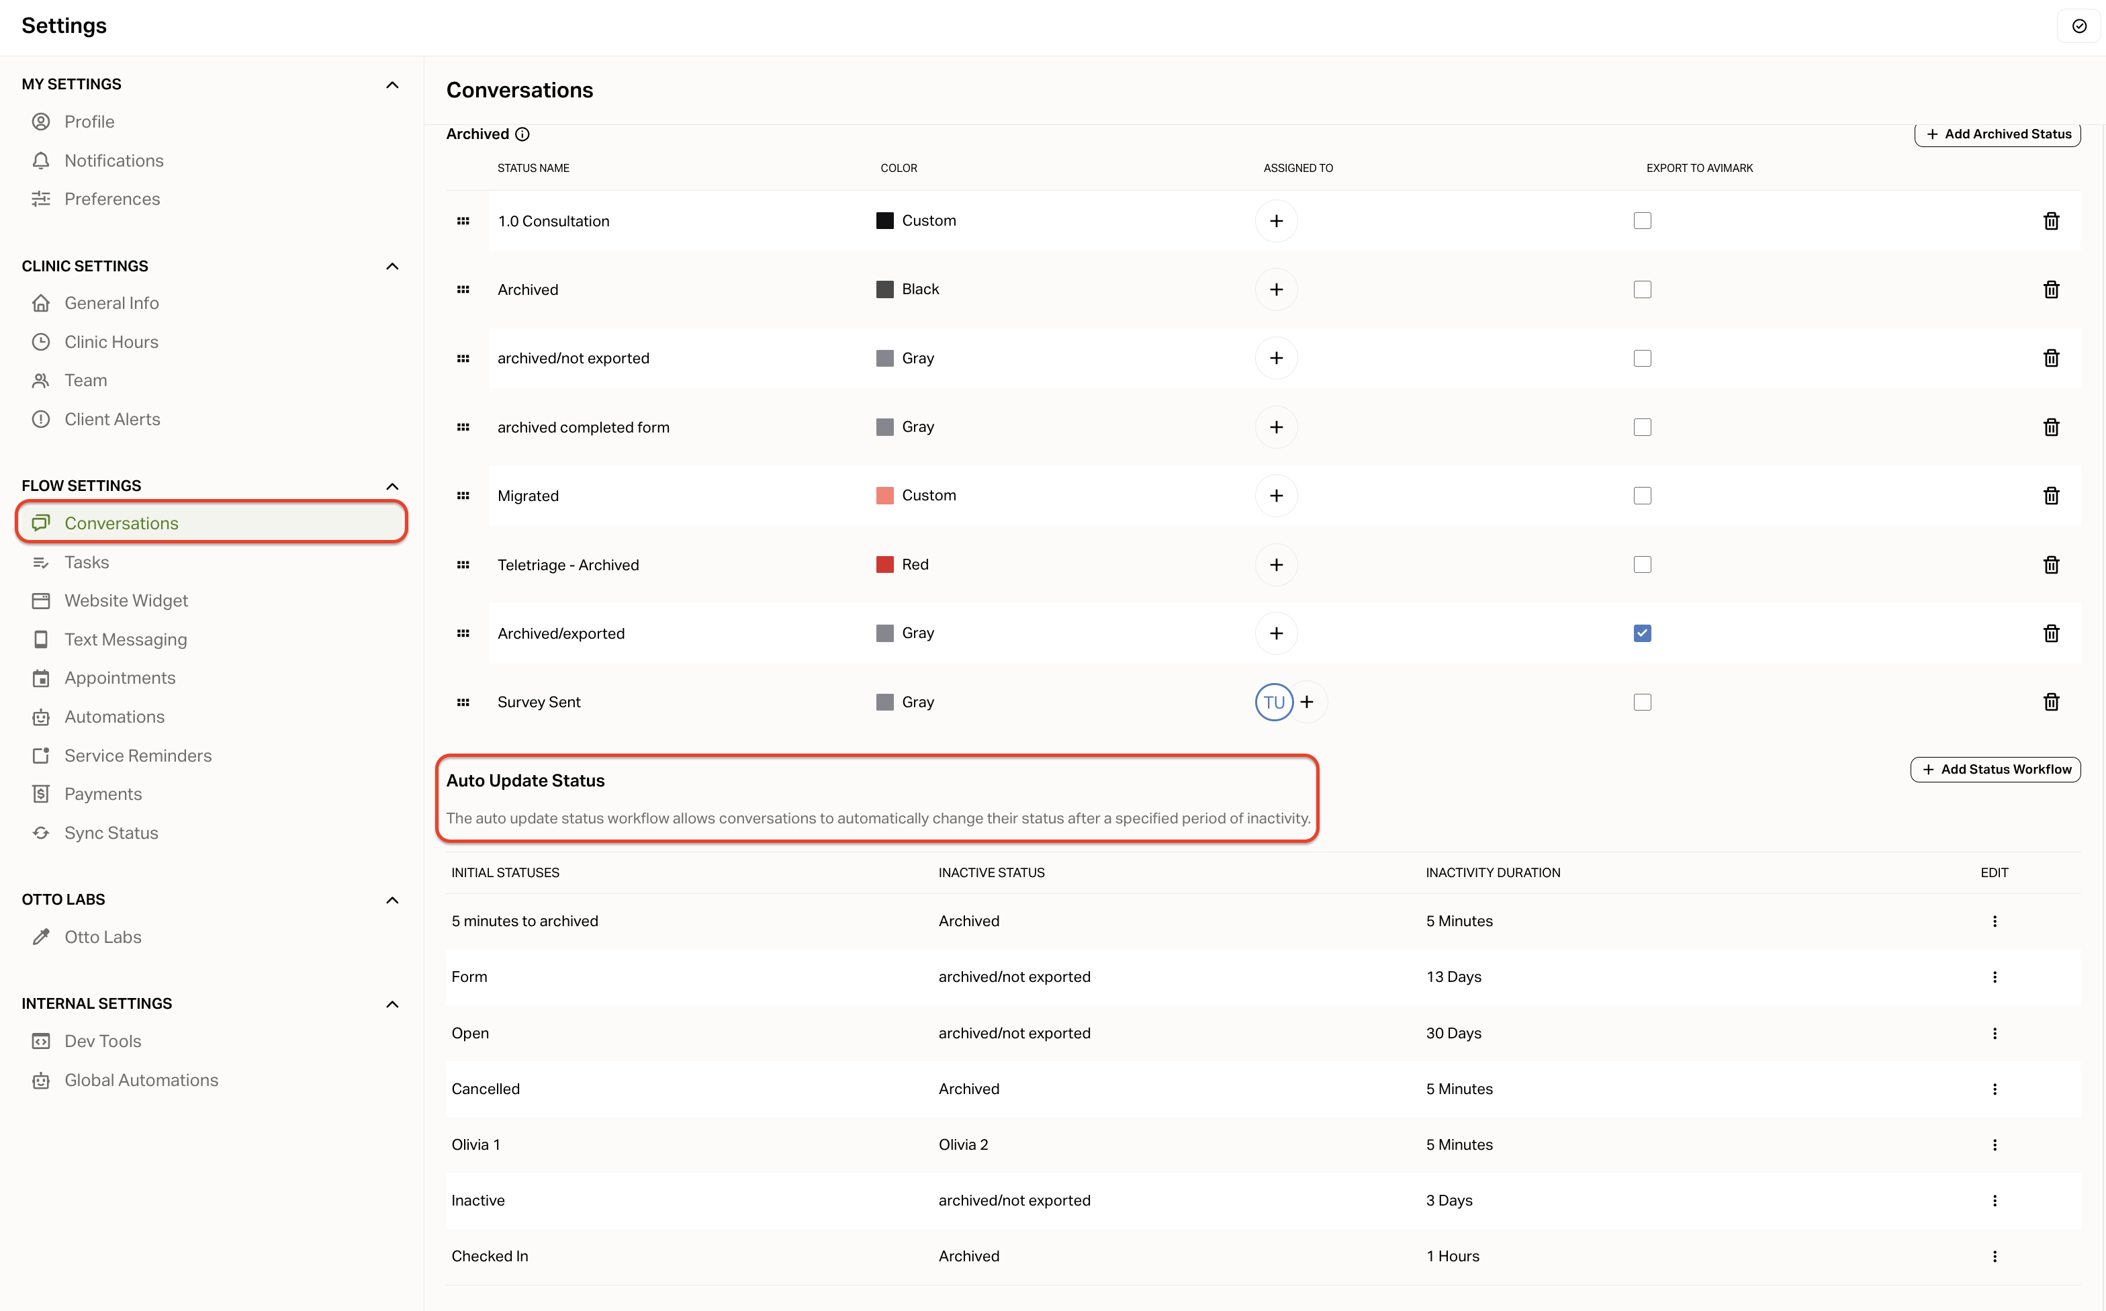The width and height of the screenshot is (2106, 1311).
Task: Add another assignee to Survey Sent
Action: click(1308, 703)
